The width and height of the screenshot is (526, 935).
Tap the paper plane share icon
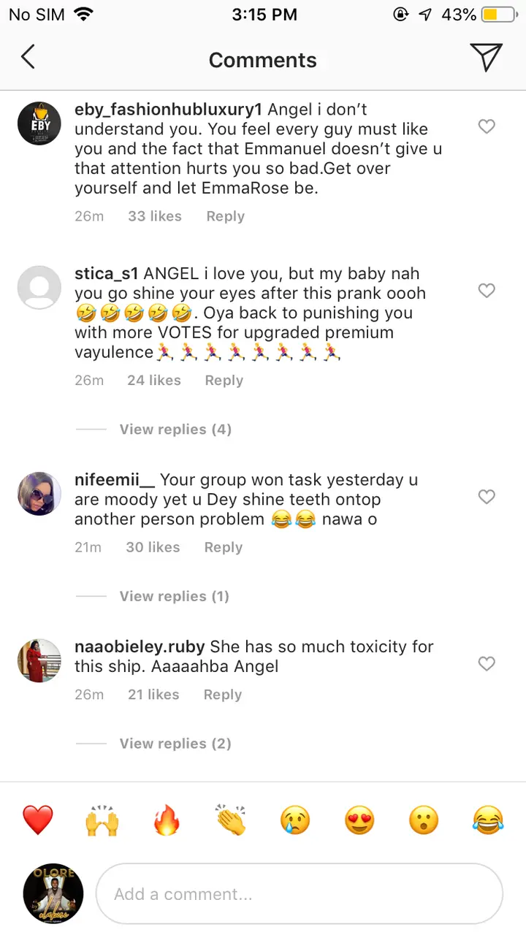(x=486, y=57)
